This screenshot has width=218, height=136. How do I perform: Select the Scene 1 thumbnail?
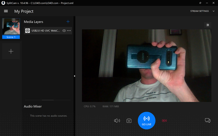coord(11,26)
